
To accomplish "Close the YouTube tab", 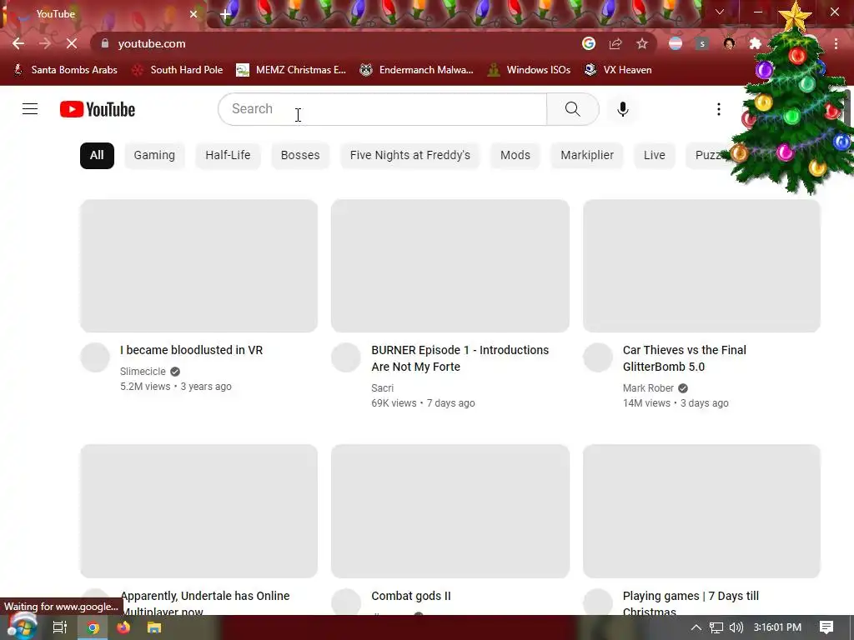I will point(193,14).
